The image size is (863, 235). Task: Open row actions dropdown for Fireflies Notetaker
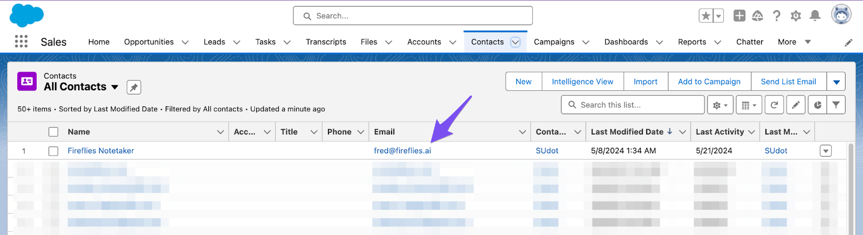(x=825, y=151)
